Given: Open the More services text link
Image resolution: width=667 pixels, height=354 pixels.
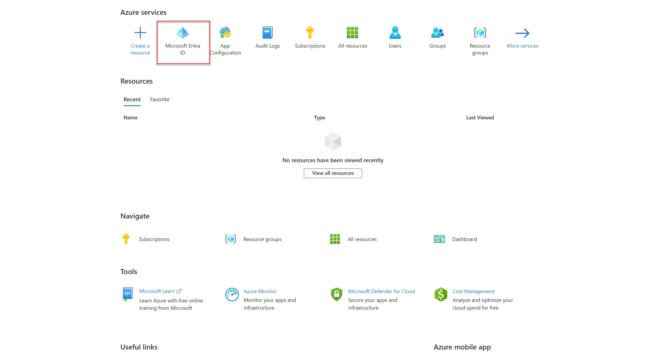Looking at the screenshot, I should [522, 46].
